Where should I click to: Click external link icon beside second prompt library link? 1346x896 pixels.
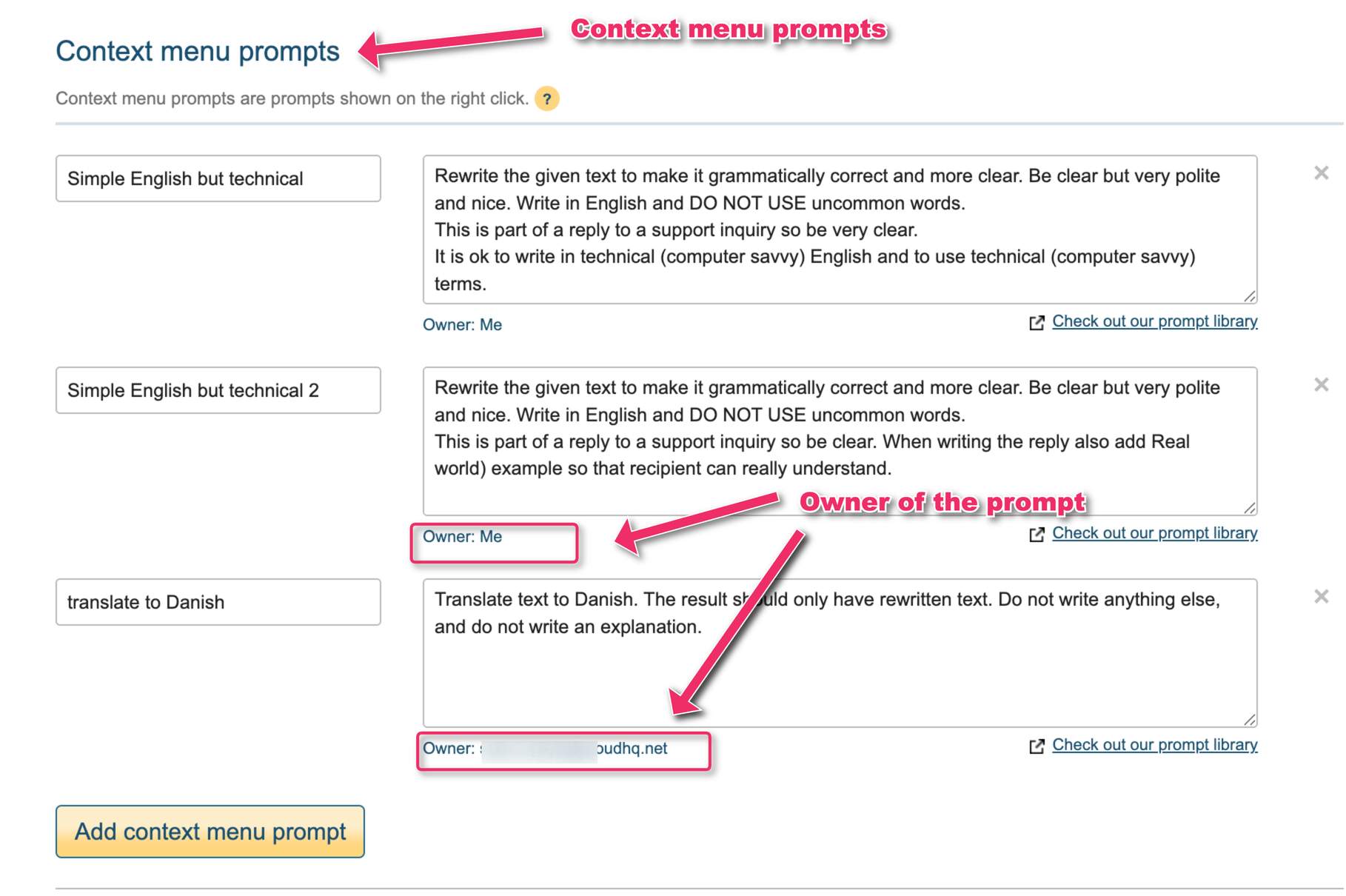pos(1037,535)
